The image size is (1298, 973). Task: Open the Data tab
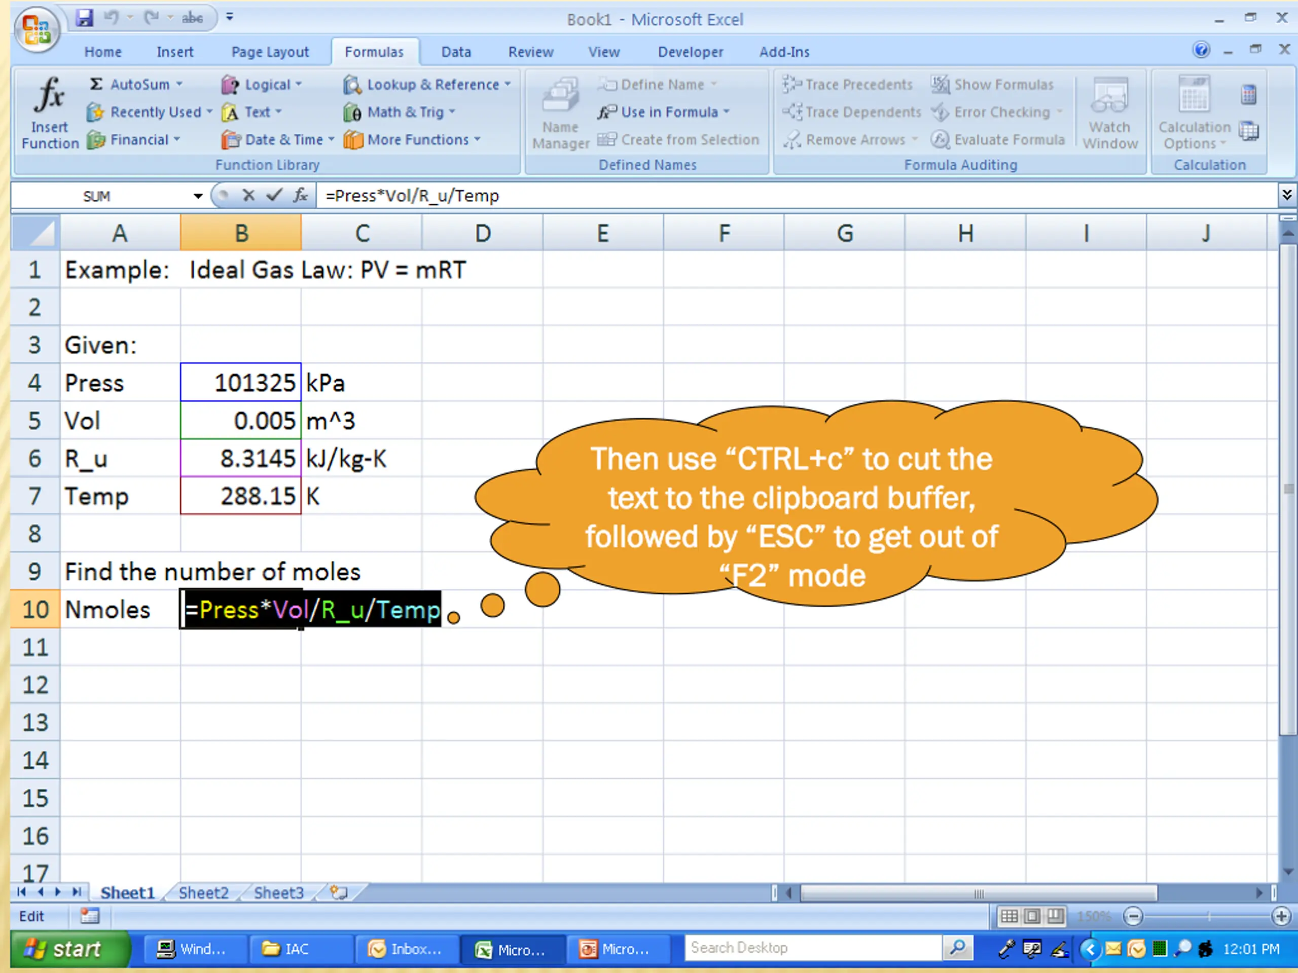(x=456, y=52)
